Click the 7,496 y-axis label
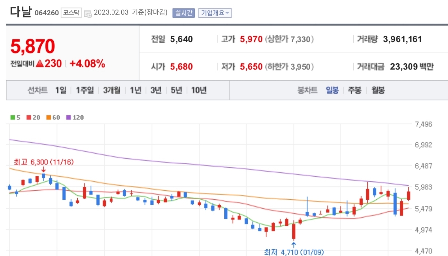The height and width of the screenshot is (256, 448). coord(423,124)
